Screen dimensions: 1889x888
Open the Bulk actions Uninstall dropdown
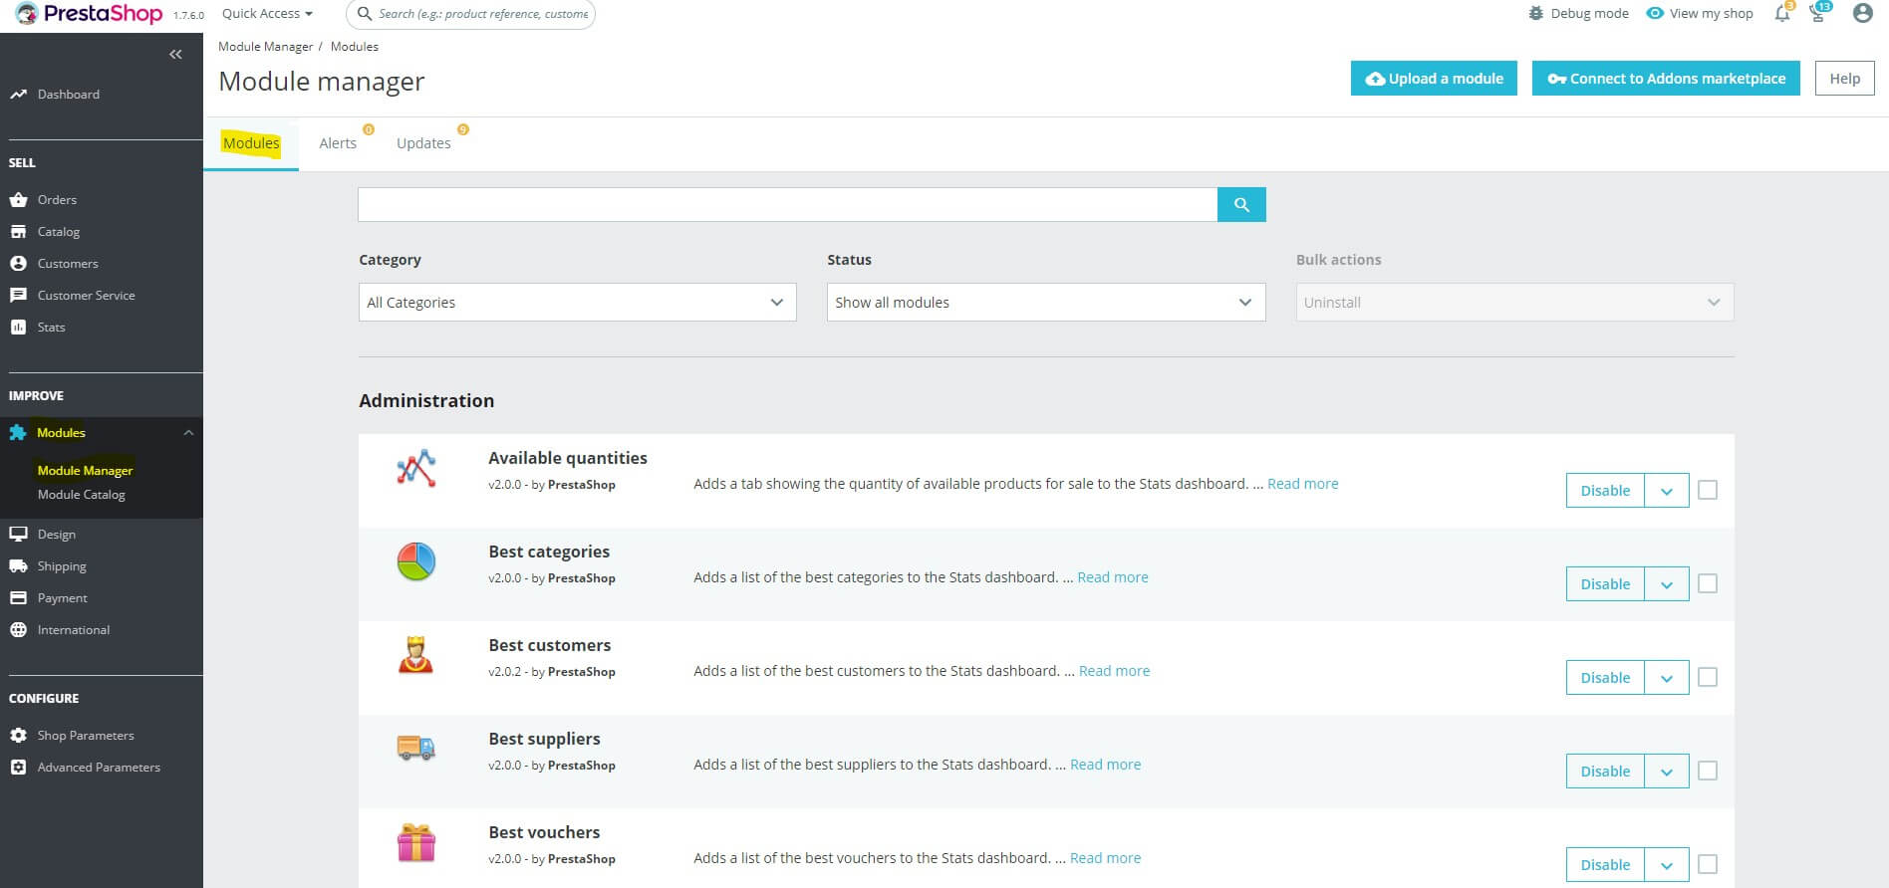pyautogui.click(x=1514, y=303)
